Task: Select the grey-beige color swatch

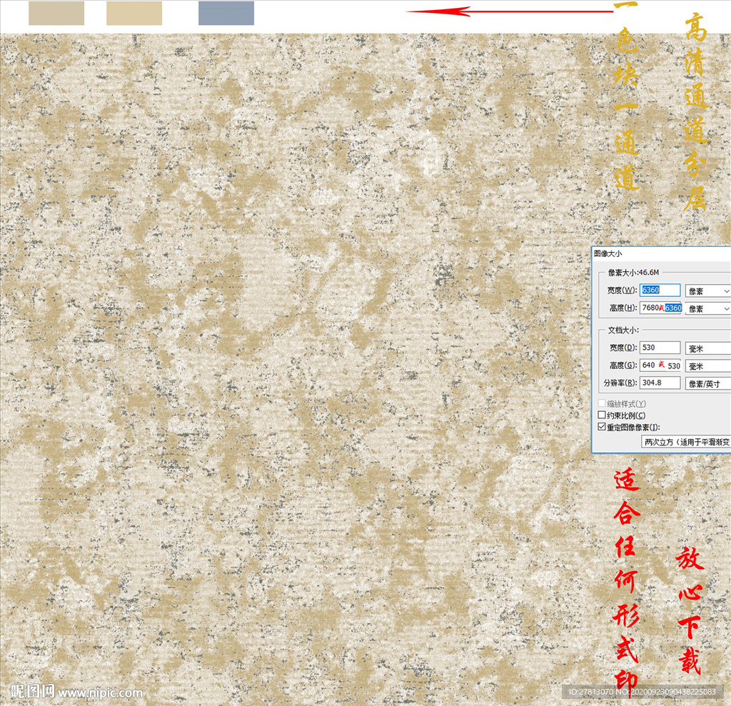Action: pyautogui.click(x=56, y=13)
